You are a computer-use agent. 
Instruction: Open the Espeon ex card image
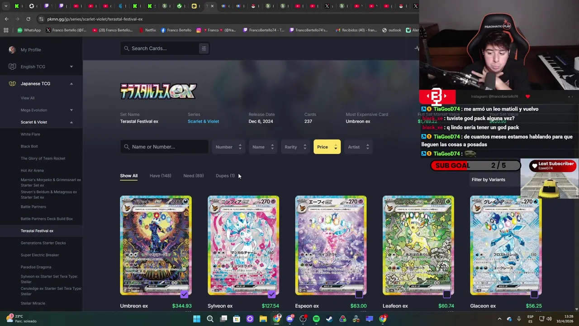click(331, 245)
